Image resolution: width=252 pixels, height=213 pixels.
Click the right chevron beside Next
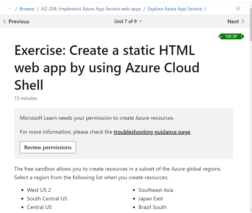pos(243,21)
